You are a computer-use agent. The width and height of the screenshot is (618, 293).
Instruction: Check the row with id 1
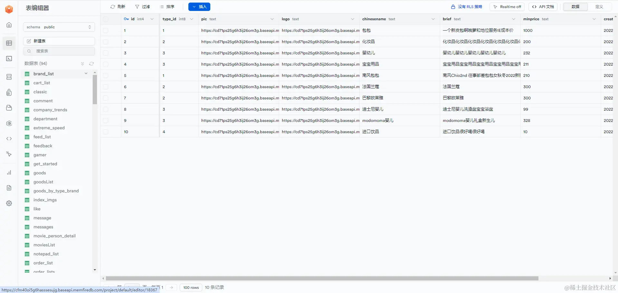[x=106, y=31]
